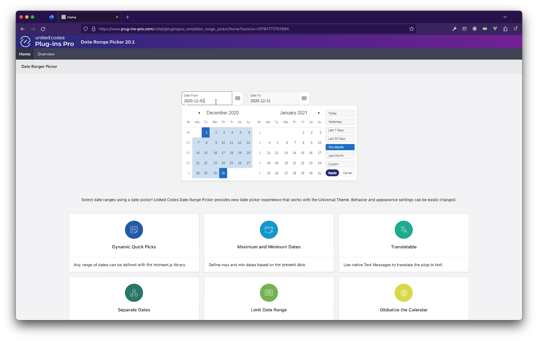Click the Maximum and Minimum Dates title

click(x=269, y=247)
